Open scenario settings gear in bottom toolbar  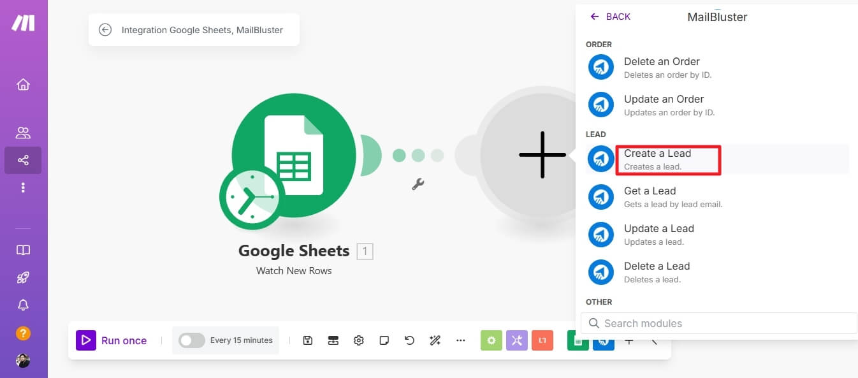tap(358, 340)
